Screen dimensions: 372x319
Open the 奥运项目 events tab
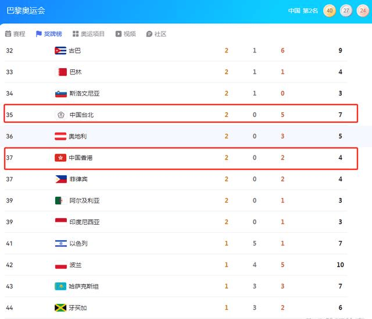point(88,34)
